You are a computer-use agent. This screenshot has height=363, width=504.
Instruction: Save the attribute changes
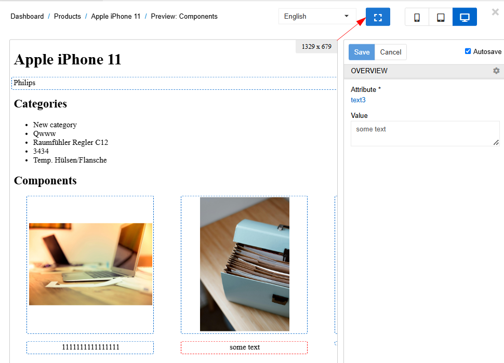click(362, 52)
